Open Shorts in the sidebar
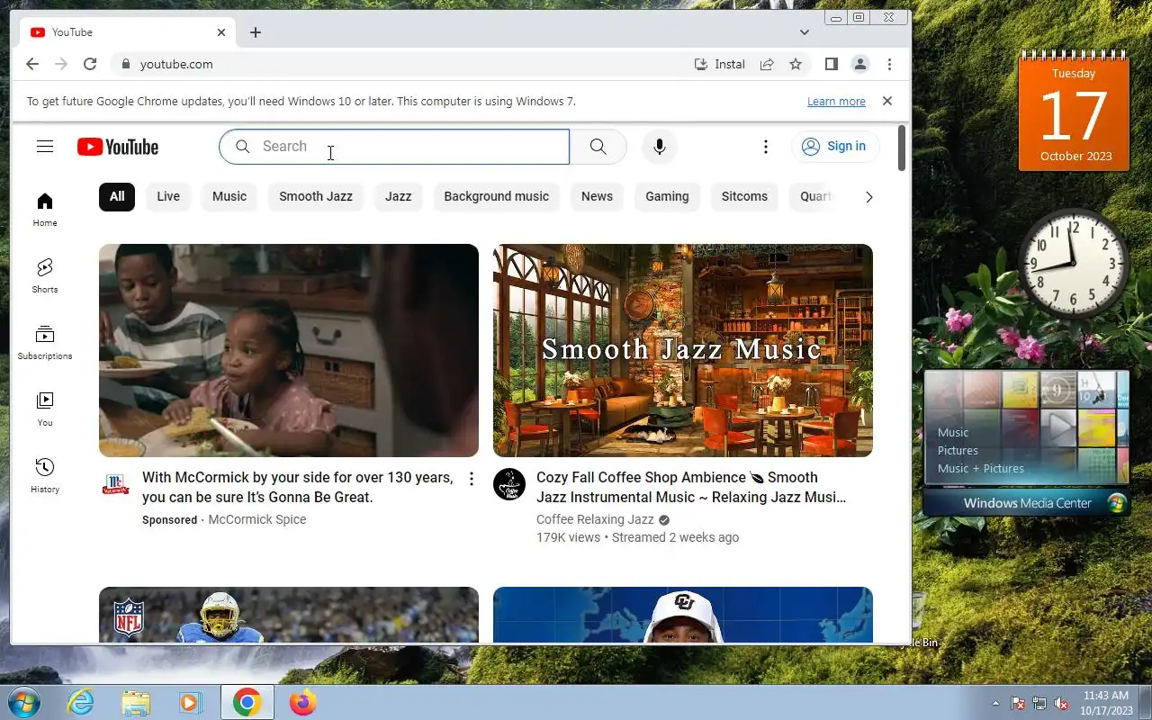The image size is (1152, 720). [x=45, y=276]
